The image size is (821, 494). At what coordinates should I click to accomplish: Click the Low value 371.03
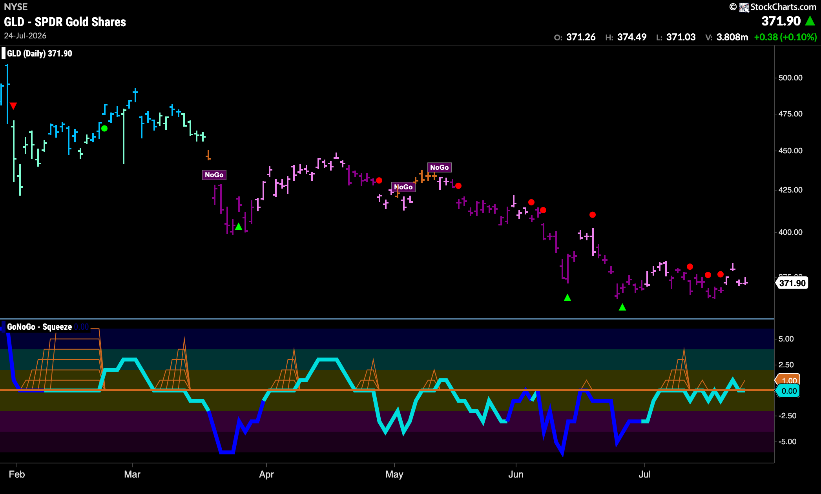[x=681, y=37]
